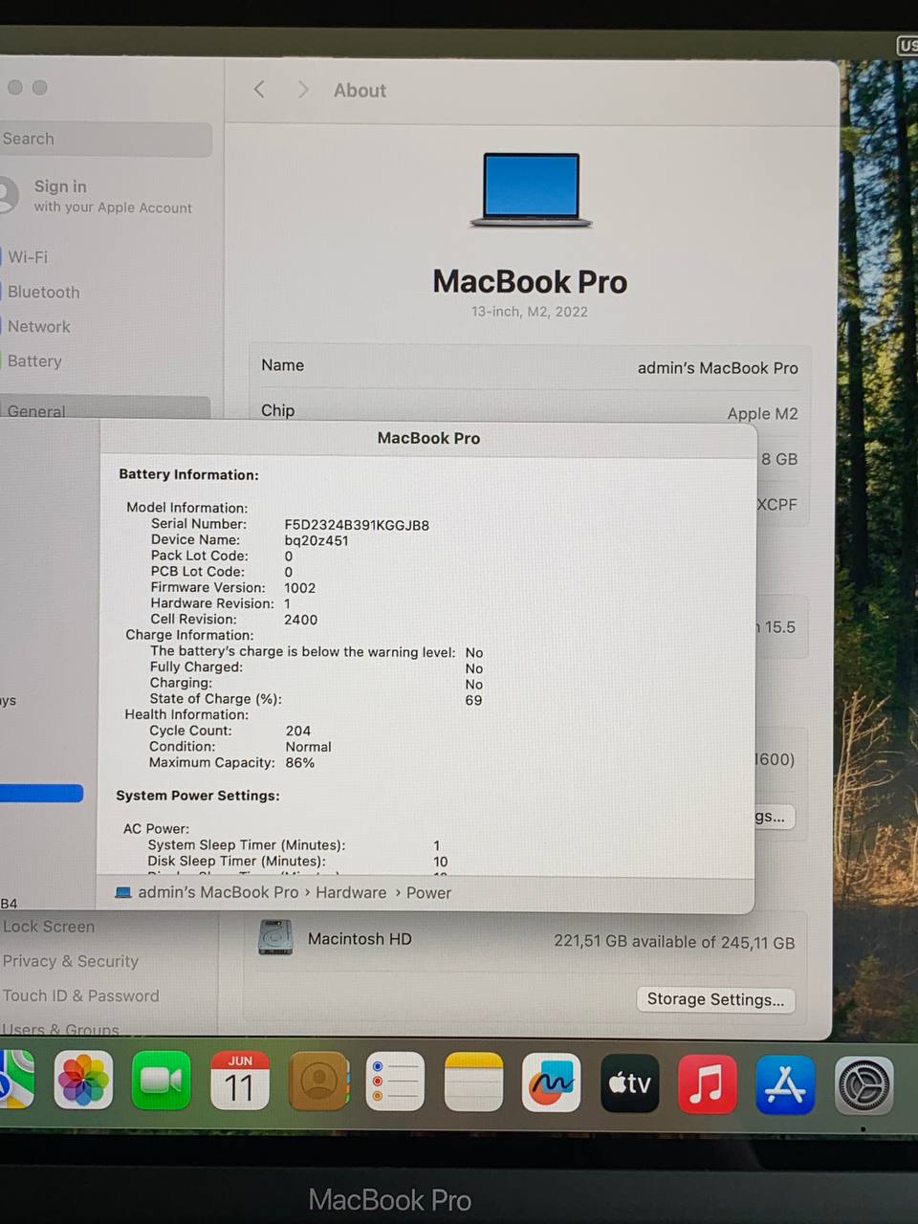Click the Storage Settings... button
The height and width of the screenshot is (1224, 918).
[x=715, y=999]
